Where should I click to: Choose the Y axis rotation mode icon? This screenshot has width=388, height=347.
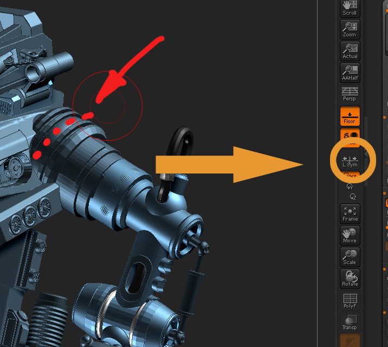(x=350, y=187)
